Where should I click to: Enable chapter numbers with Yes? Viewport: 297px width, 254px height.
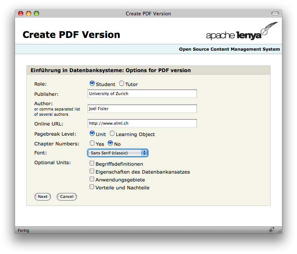(x=92, y=143)
